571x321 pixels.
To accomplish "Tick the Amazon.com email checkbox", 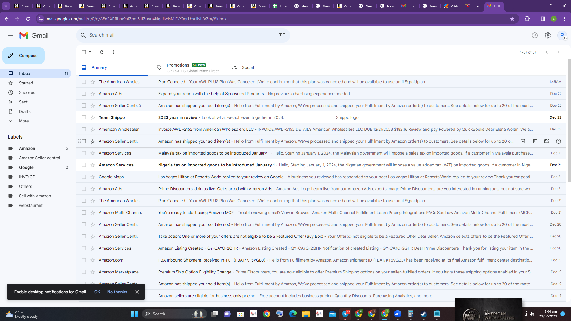I will (x=84, y=260).
